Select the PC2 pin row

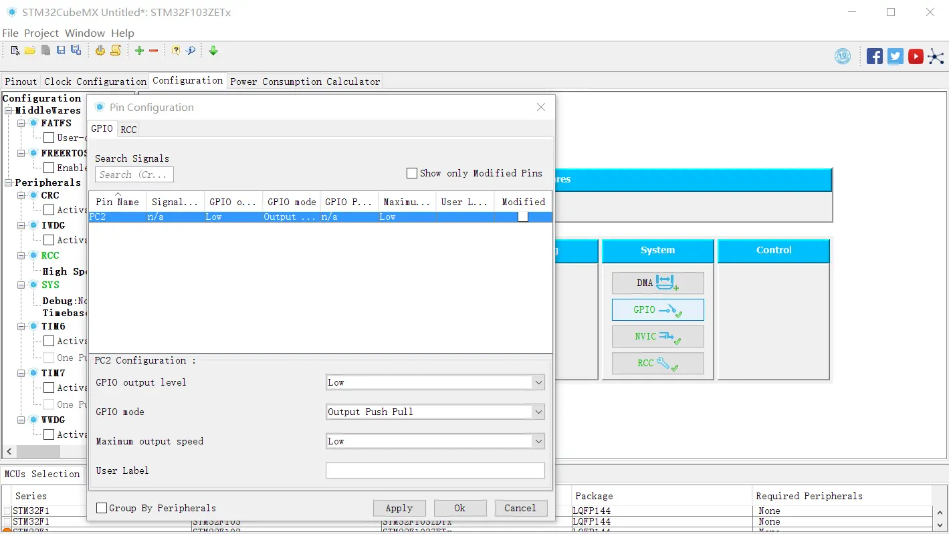click(x=320, y=217)
